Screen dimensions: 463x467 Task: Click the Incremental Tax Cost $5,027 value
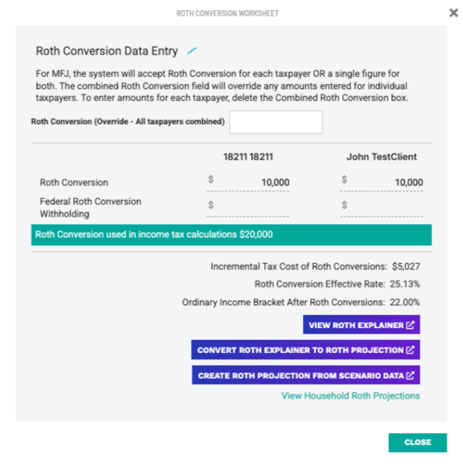[406, 266]
